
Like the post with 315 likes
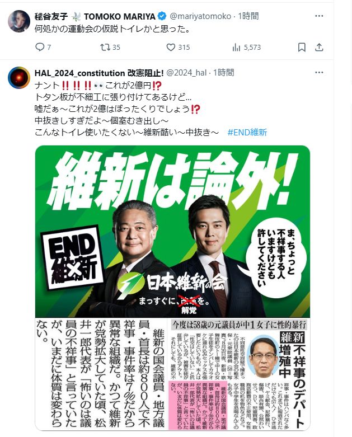click(171, 47)
